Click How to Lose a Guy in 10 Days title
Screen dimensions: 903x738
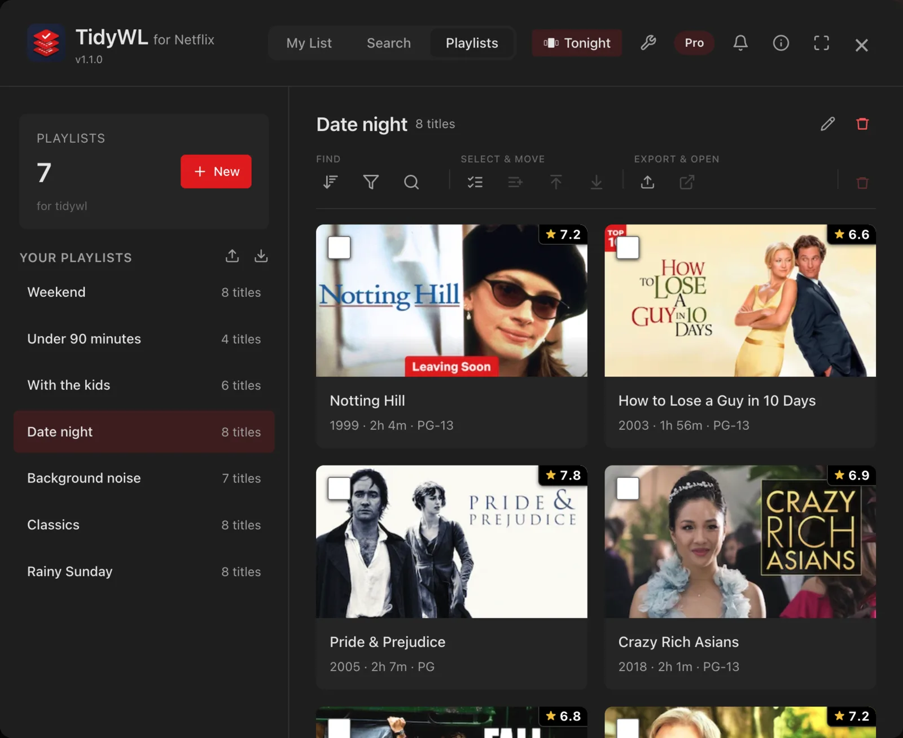717,401
